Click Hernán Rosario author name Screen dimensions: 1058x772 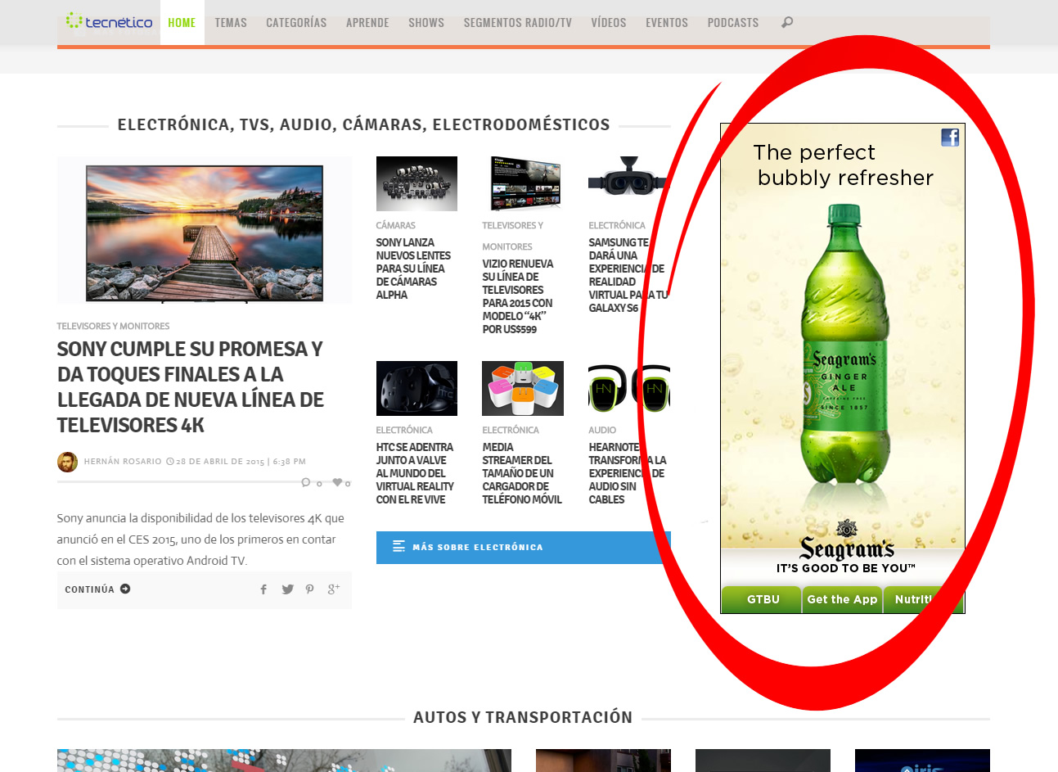(123, 462)
